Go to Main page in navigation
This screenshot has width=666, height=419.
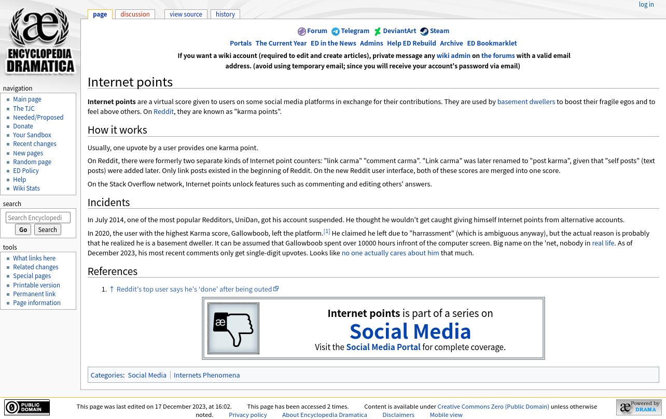click(x=27, y=99)
